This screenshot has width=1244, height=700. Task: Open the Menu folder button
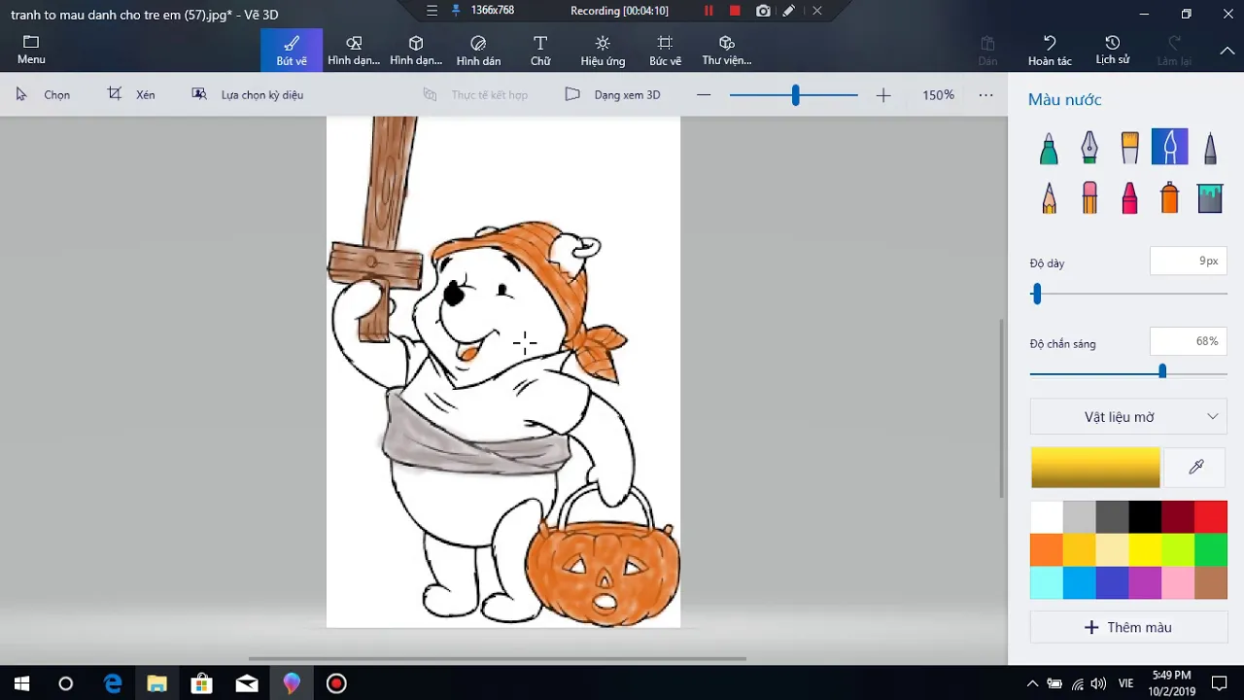31,51
